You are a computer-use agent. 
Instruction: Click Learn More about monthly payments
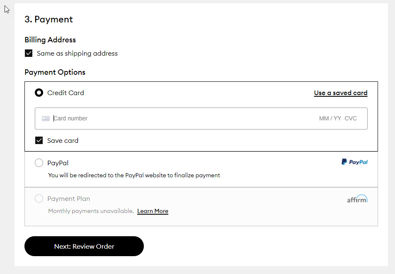point(153,211)
